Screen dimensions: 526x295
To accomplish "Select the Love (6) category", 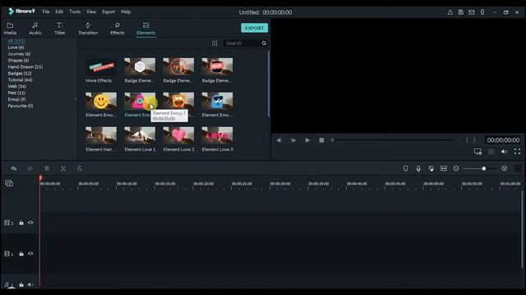I will click(x=16, y=48).
